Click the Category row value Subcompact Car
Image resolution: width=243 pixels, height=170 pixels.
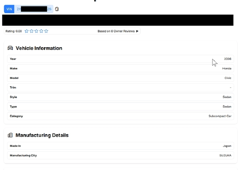coord(220,116)
